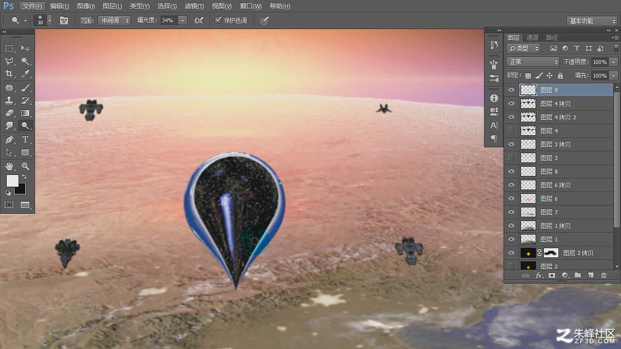Select the Magic Wand tool
This screenshot has height=349, width=621.
click(25, 61)
